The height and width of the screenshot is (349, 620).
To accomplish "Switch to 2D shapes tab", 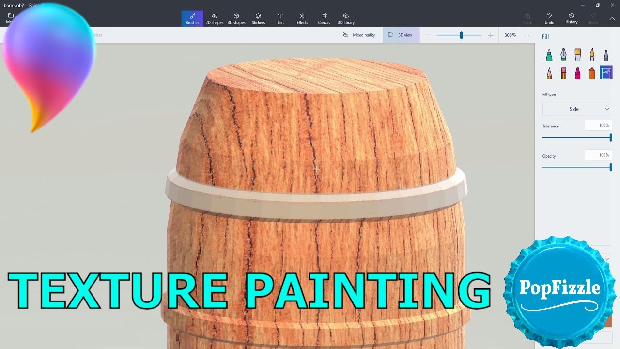I will click(x=214, y=18).
